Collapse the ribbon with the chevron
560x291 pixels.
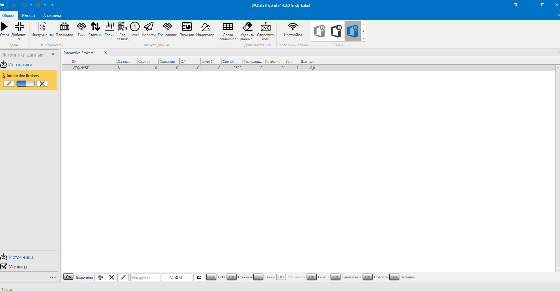[x=558, y=15]
